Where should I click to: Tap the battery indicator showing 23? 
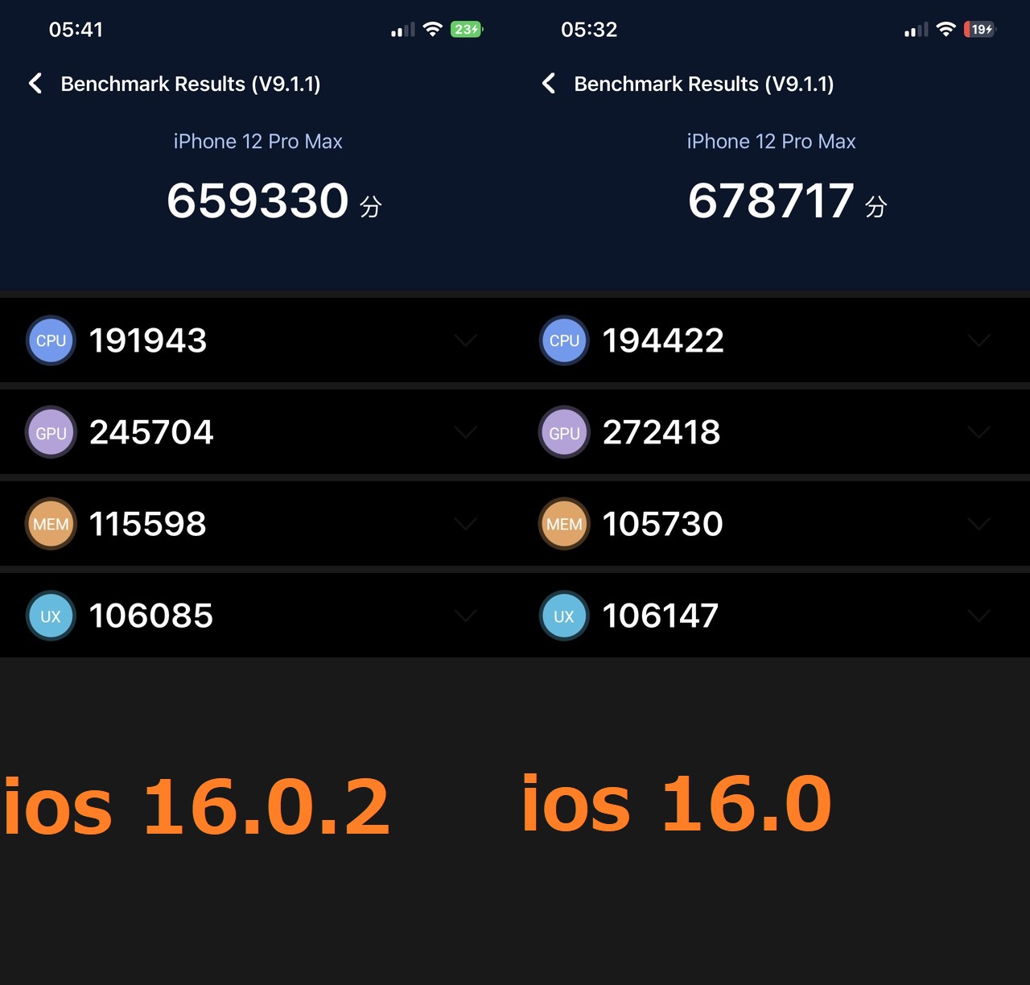click(467, 30)
